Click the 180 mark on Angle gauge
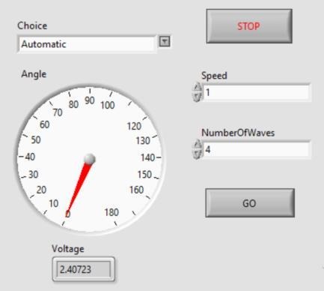The height and width of the screenshot is (291, 324). pyautogui.click(x=111, y=212)
